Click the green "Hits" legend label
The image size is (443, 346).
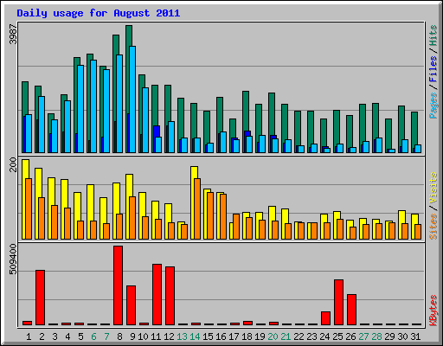[433, 35]
